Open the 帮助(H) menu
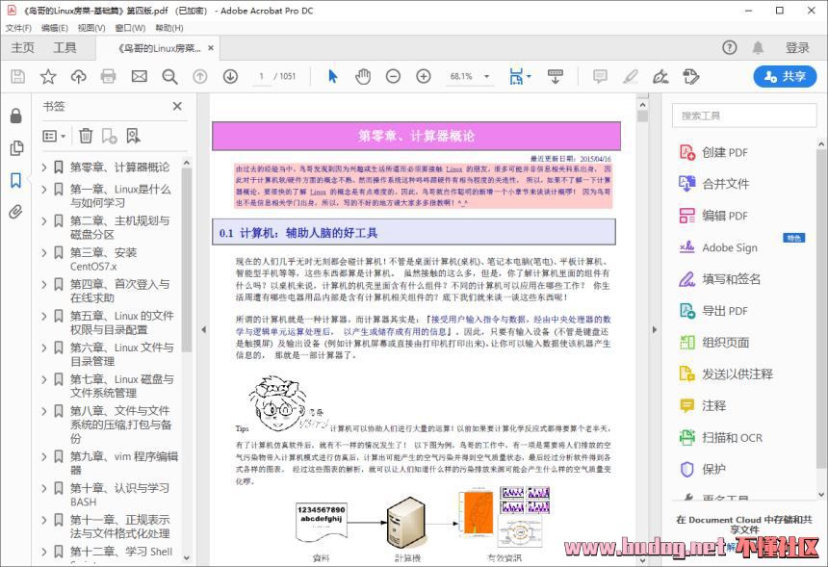Screen dimensions: 828x567 point(169,28)
